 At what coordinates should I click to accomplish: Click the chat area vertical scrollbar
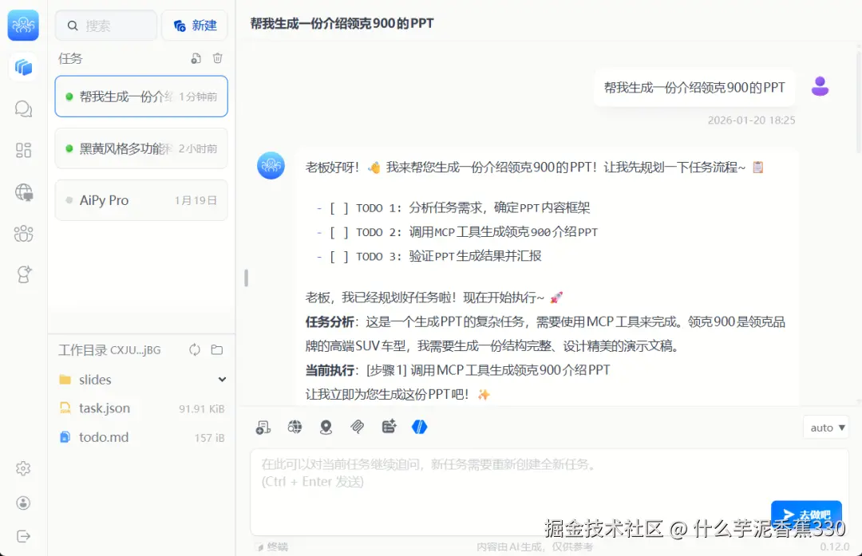coord(859,101)
